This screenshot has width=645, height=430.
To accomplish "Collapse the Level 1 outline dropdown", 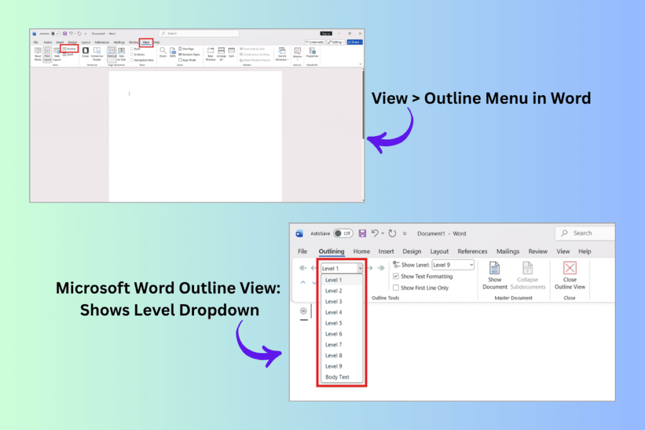I will [360, 268].
